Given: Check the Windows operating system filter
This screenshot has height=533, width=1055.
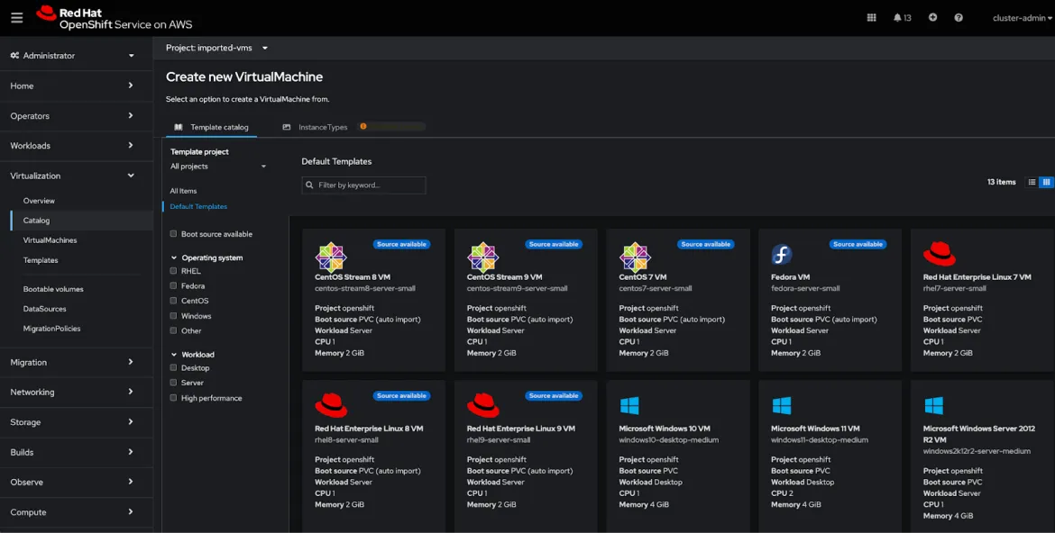Looking at the screenshot, I should click(x=174, y=316).
